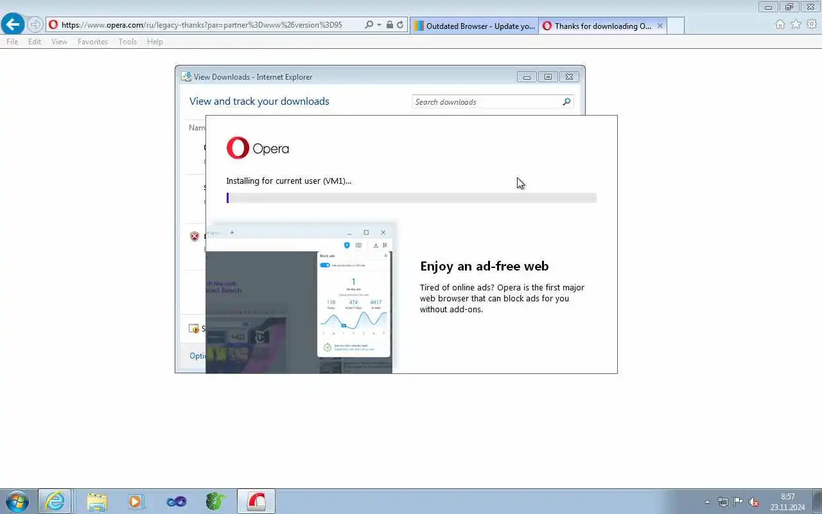Click the Forward navigation arrow
This screenshot has height=514, width=822.
click(35, 25)
